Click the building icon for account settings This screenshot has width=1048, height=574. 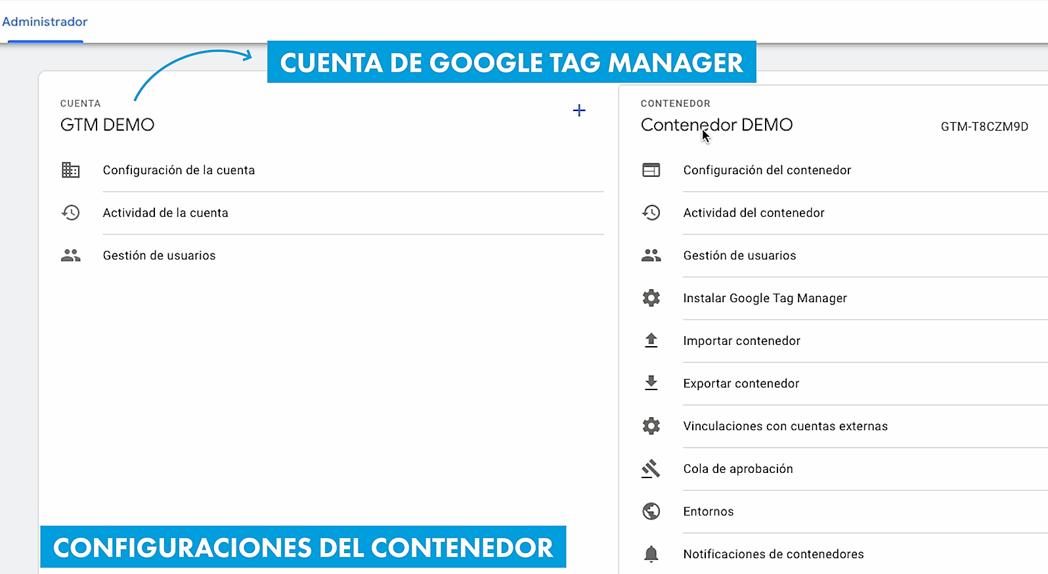(x=70, y=170)
